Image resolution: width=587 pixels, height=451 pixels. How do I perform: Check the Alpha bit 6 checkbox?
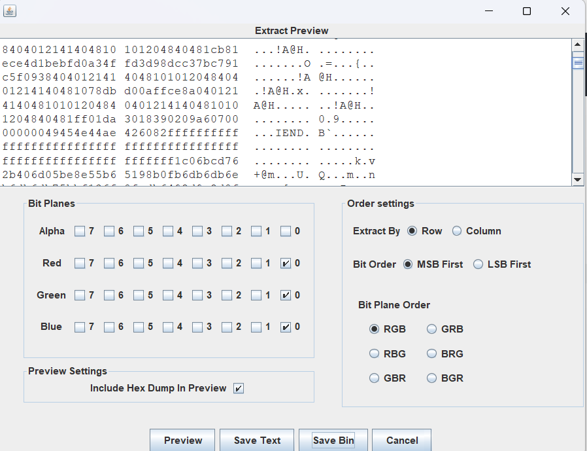click(109, 231)
